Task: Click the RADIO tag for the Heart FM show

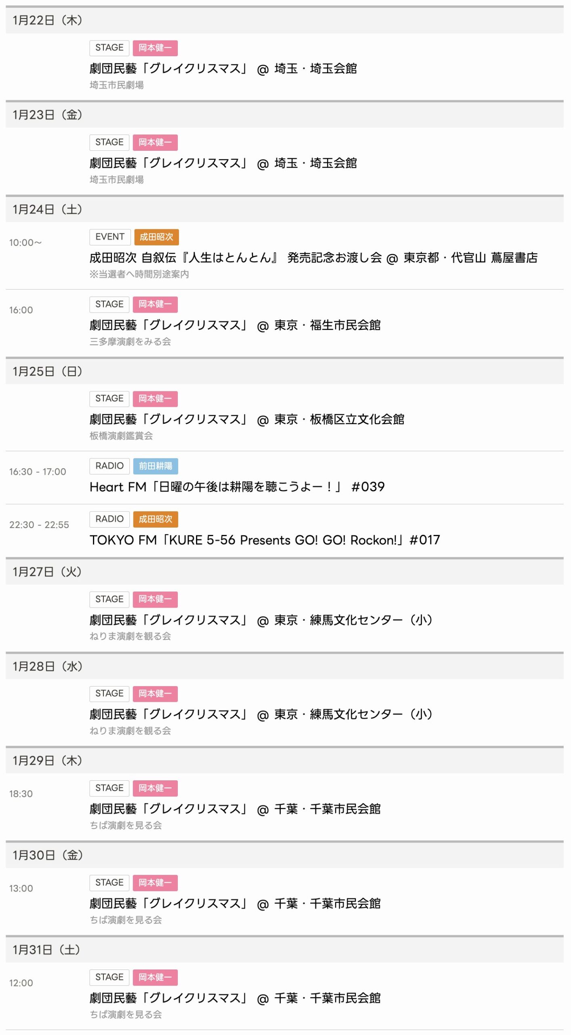Action: coord(109,466)
